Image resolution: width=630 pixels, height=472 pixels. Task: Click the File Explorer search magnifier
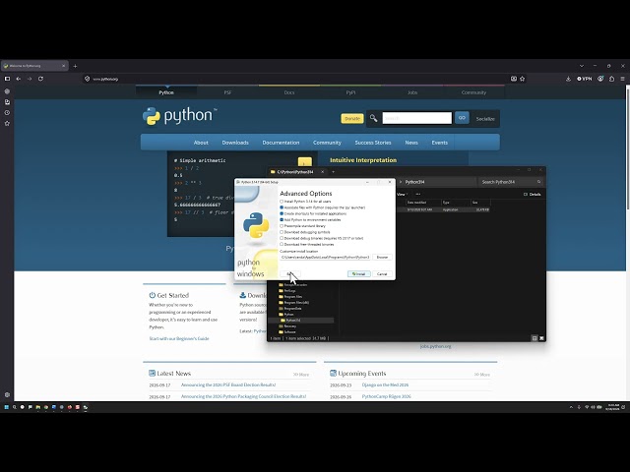coord(538,182)
